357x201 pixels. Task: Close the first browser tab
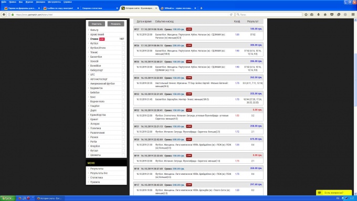pos(39,8)
